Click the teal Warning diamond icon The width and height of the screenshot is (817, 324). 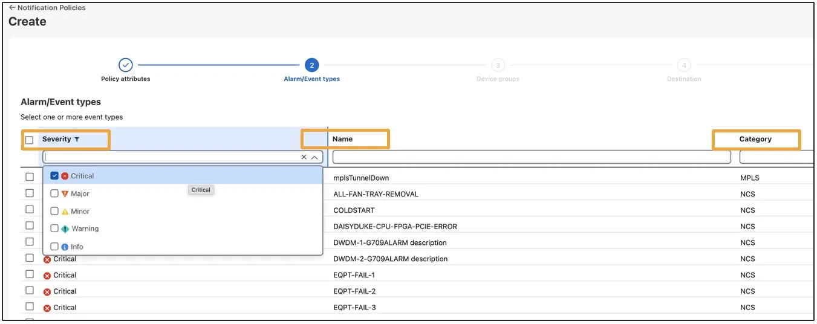click(65, 229)
